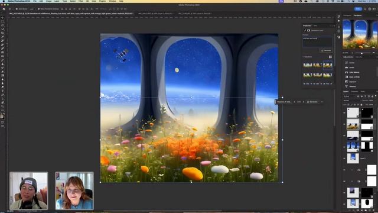Toggle visibility of Layer 1
Screen dimensions: 378x213
(344, 159)
